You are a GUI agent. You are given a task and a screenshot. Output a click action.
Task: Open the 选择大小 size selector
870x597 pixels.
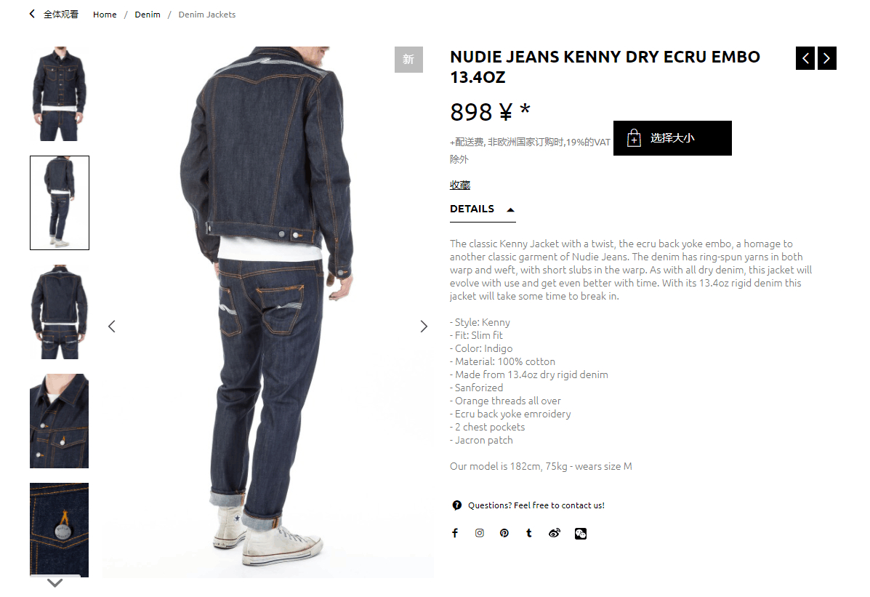[672, 138]
